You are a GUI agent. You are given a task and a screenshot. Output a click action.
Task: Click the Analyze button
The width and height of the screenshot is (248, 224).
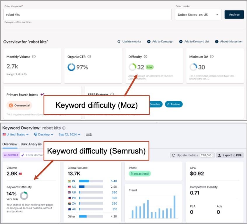pos(234,15)
